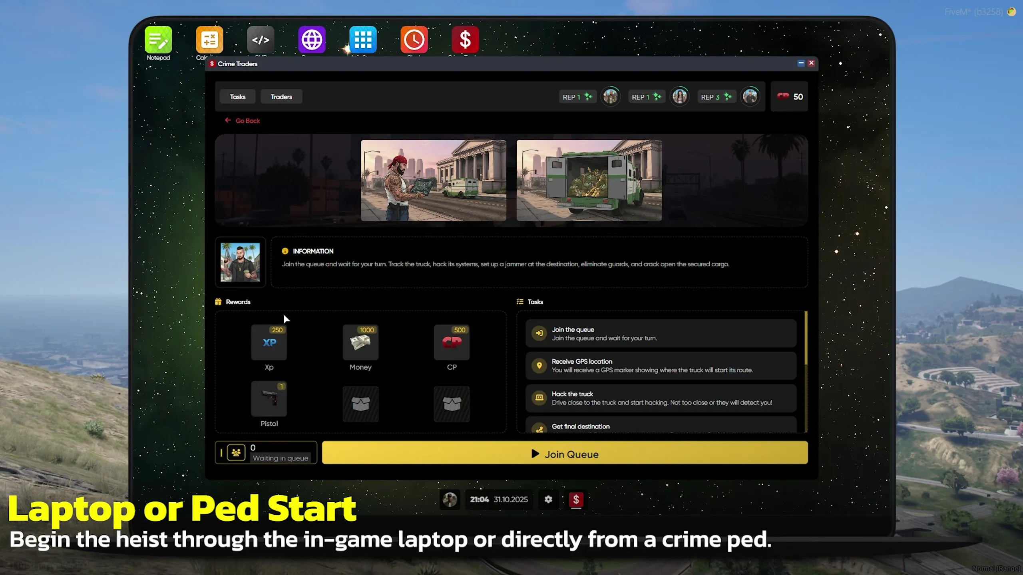Screen dimensions: 1023x575
Task: Open the Notepad desktop app icon
Action: click(x=158, y=40)
